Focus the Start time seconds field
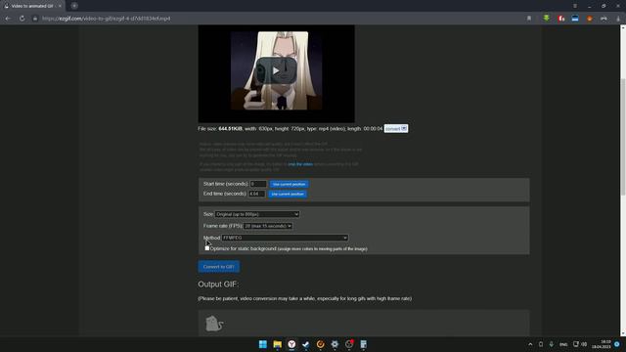626x352 pixels. [x=258, y=184]
